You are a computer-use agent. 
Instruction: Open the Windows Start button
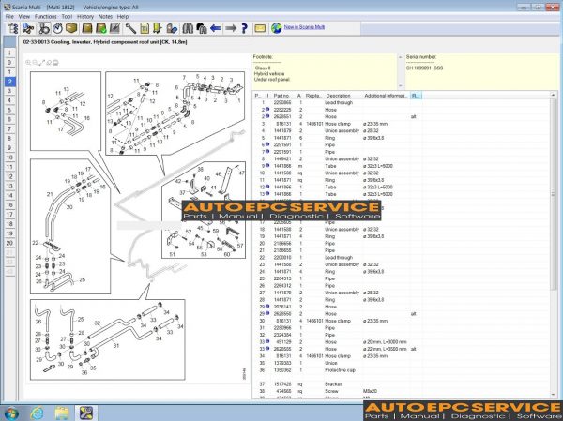pyautogui.click(x=10, y=413)
